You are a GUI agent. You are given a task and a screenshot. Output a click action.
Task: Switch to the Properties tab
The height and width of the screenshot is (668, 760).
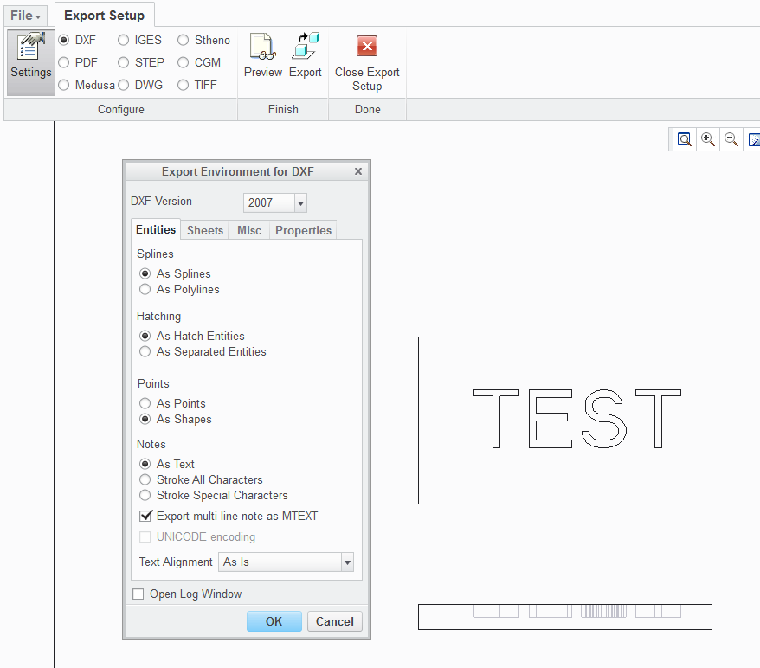point(304,230)
